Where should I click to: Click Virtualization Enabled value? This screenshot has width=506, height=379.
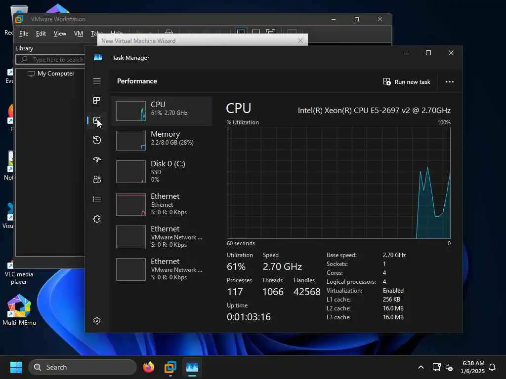point(393,290)
